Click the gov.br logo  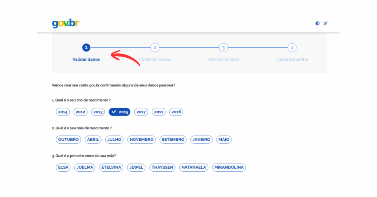click(66, 24)
